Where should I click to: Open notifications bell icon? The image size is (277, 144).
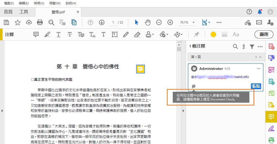(260, 12)
